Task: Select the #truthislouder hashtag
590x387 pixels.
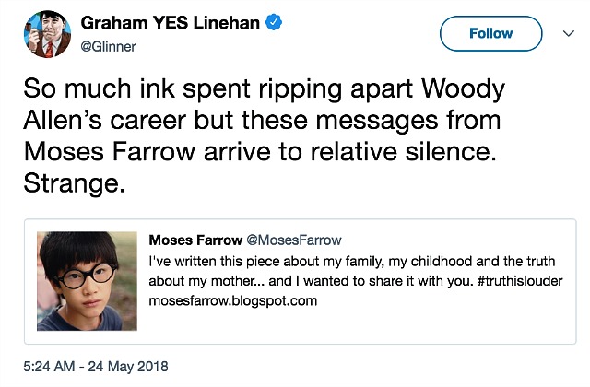Action: (520, 281)
